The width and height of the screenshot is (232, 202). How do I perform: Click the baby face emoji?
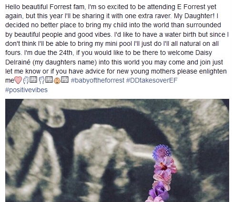coord(57,80)
